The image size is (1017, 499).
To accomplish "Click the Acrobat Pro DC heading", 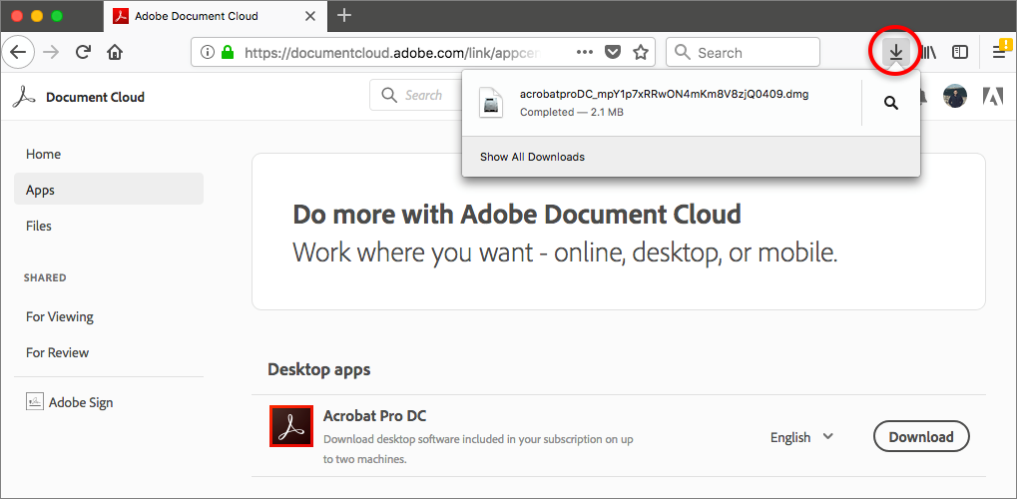I will pyautogui.click(x=375, y=416).
